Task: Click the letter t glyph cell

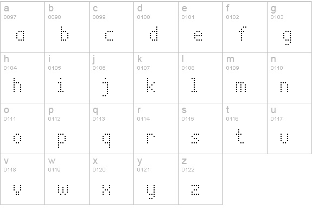Action: (245, 128)
